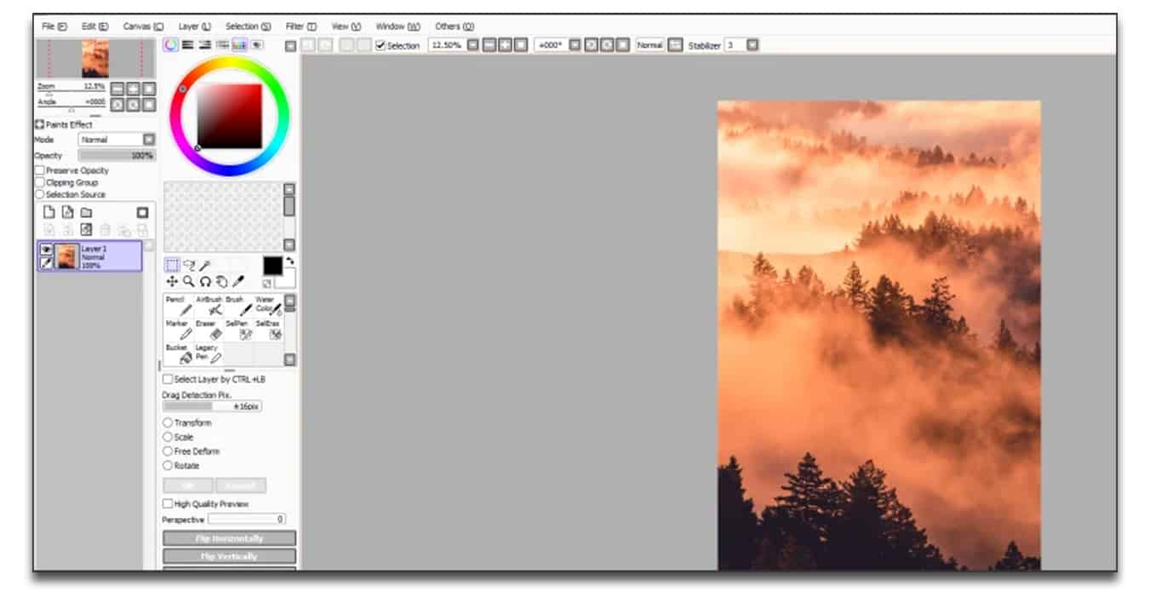1150x592 pixels.
Task: Open the View menu
Action: (346, 26)
